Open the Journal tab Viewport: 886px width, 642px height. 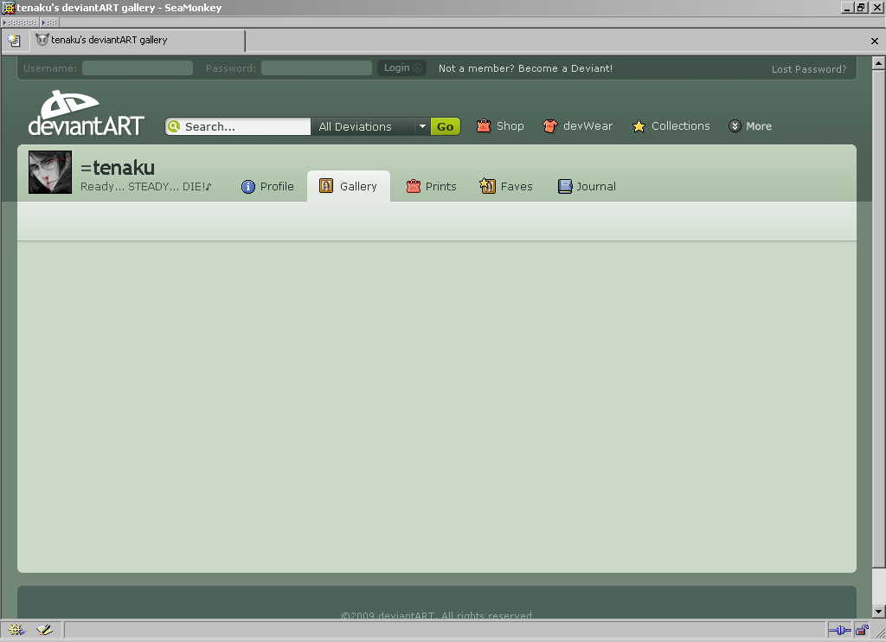pyautogui.click(x=587, y=187)
